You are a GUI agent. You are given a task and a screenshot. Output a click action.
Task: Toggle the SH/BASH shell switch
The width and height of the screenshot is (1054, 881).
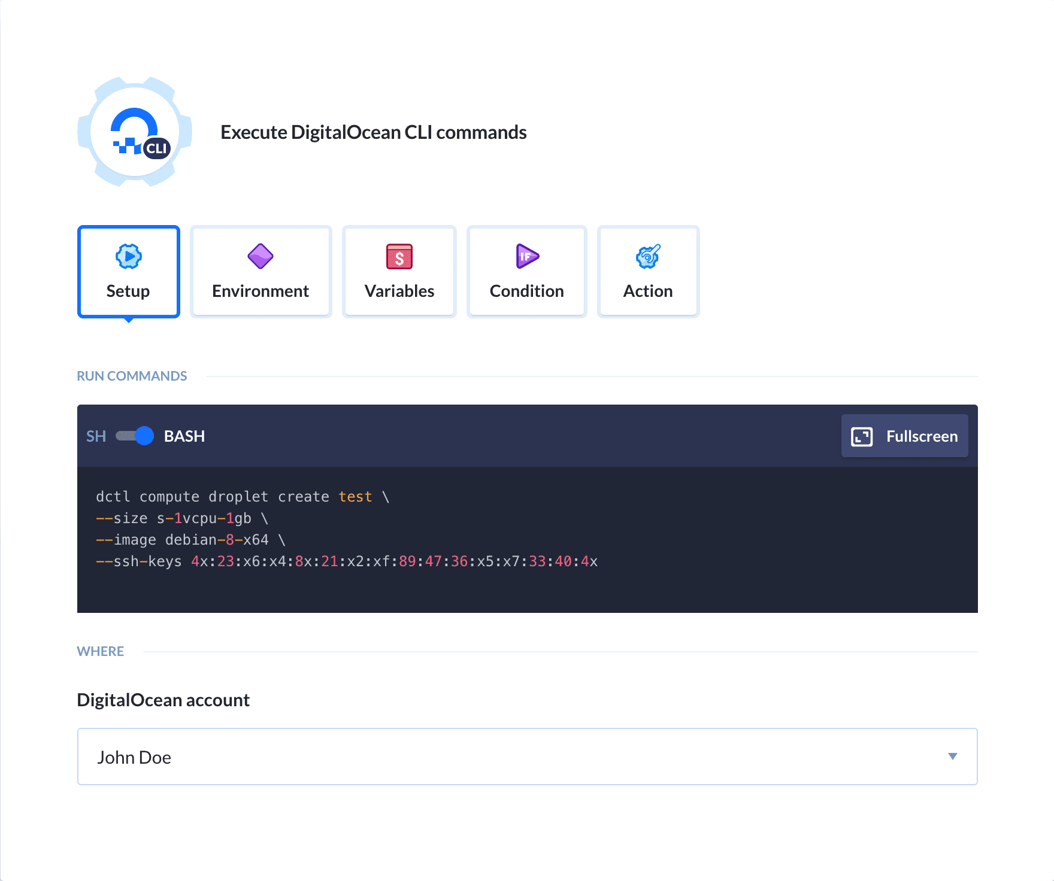coord(135,436)
